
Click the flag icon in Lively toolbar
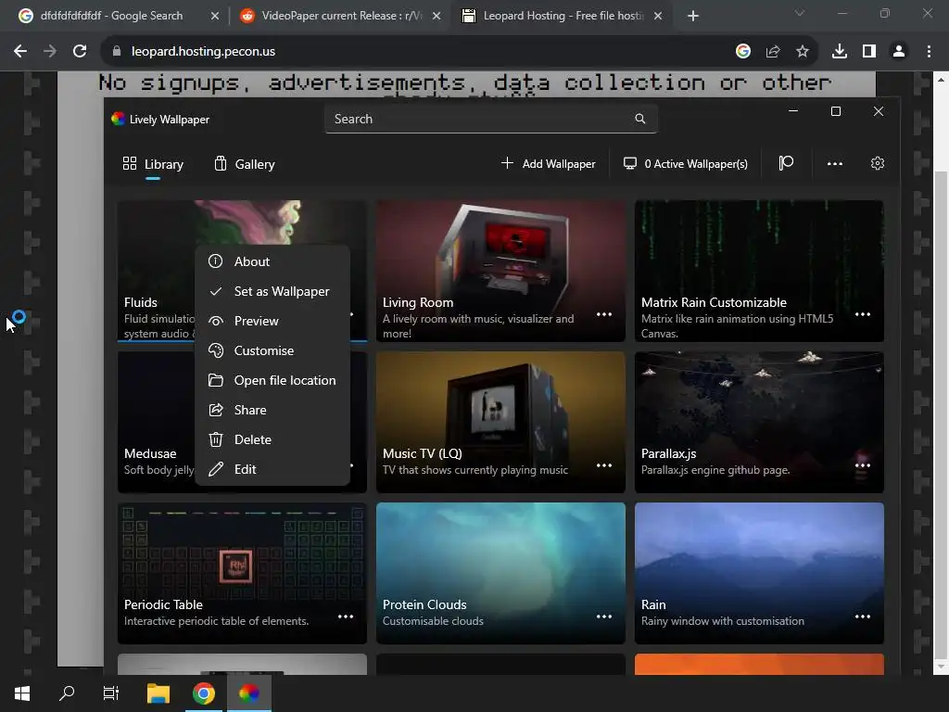click(786, 163)
